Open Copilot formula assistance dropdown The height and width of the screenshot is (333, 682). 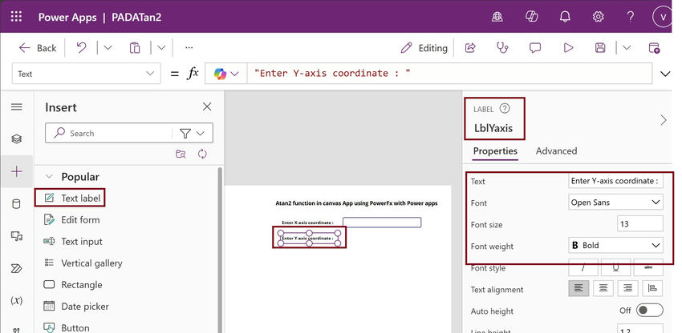[x=226, y=74]
